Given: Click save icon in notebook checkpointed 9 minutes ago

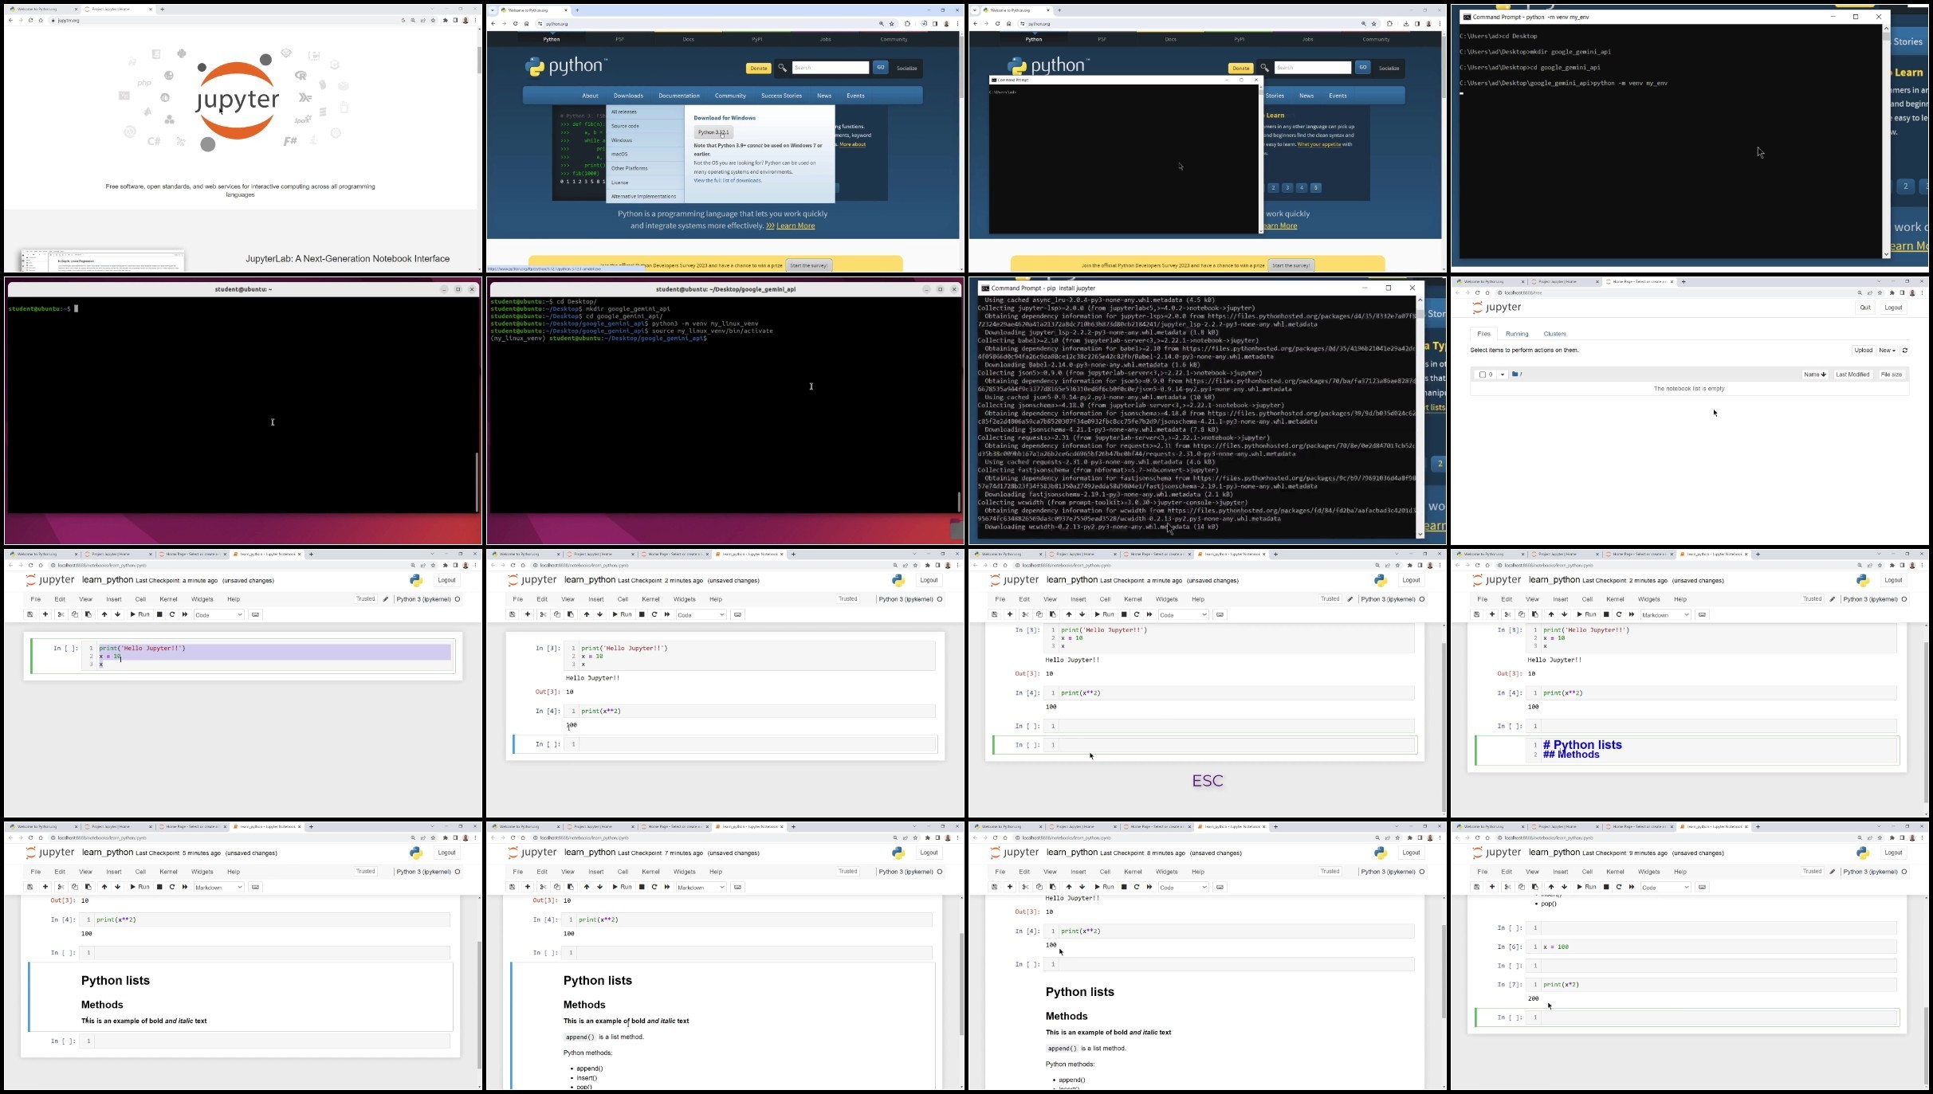Looking at the screenshot, I should (x=1477, y=887).
